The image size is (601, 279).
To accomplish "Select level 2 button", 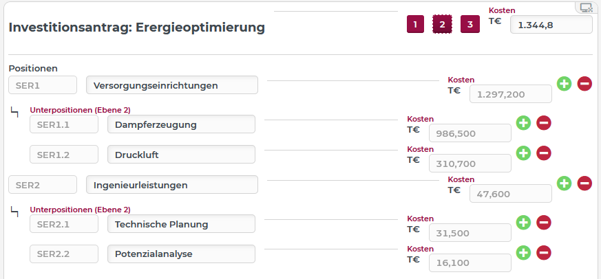I will [x=442, y=25].
